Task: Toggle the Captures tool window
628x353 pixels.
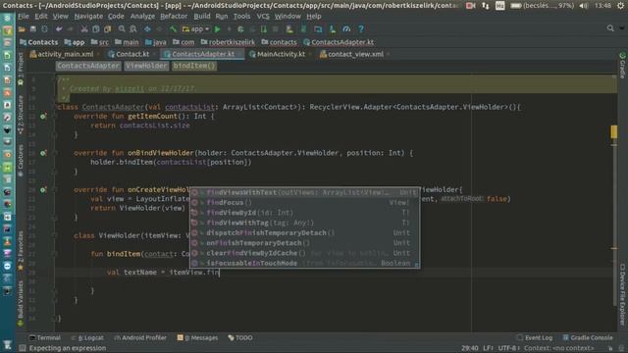Action: pyautogui.click(x=21, y=161)
